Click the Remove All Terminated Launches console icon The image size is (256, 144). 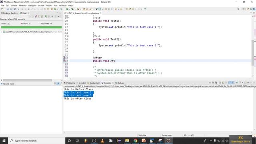point(216,83)
